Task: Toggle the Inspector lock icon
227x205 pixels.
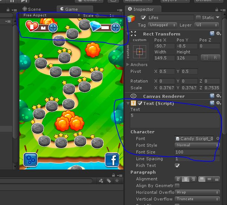Action: click(x=217, y=10)
